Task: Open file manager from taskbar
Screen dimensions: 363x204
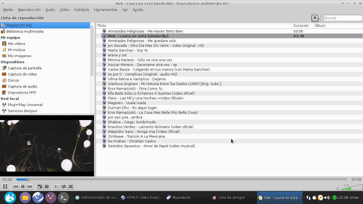Action: tap(25, 198)
